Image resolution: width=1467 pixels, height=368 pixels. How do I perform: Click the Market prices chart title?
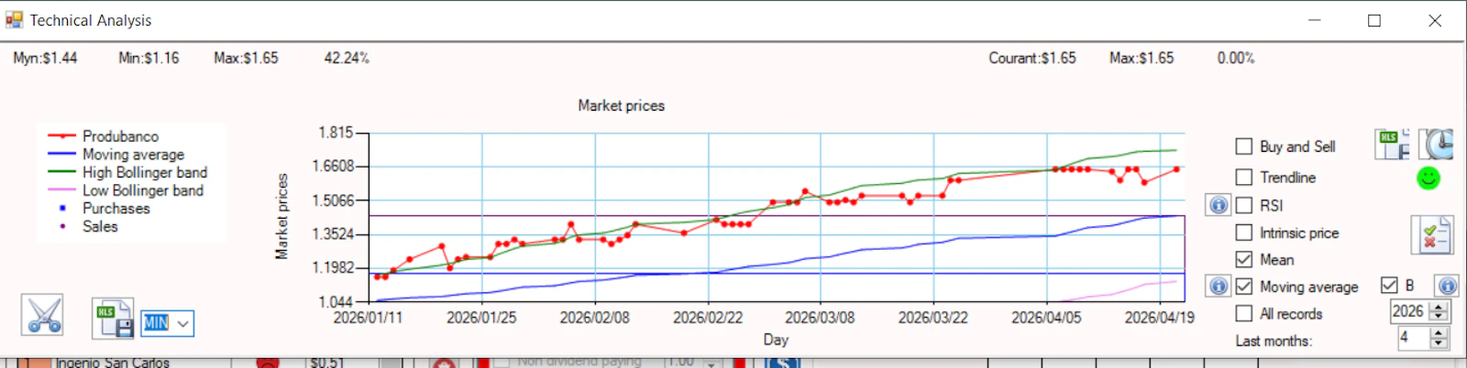tap(621, 105)
